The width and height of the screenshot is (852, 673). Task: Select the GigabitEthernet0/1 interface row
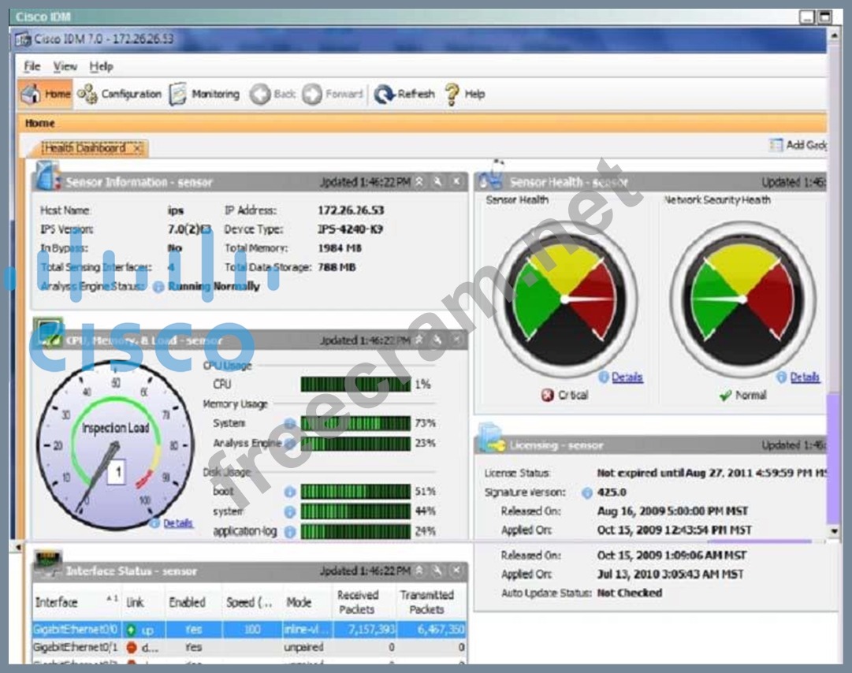coord(76,647)
